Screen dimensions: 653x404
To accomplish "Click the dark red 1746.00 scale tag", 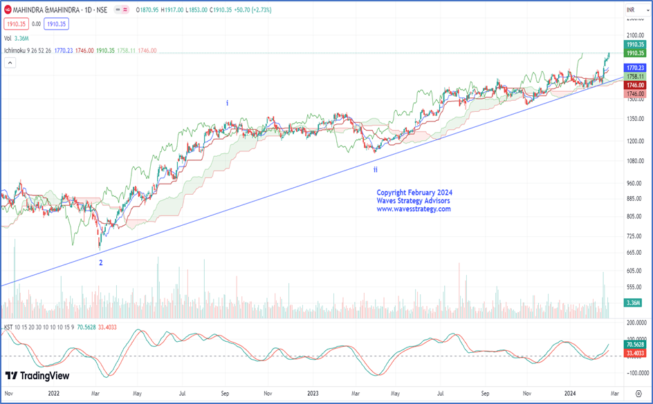I will [635, 85].
